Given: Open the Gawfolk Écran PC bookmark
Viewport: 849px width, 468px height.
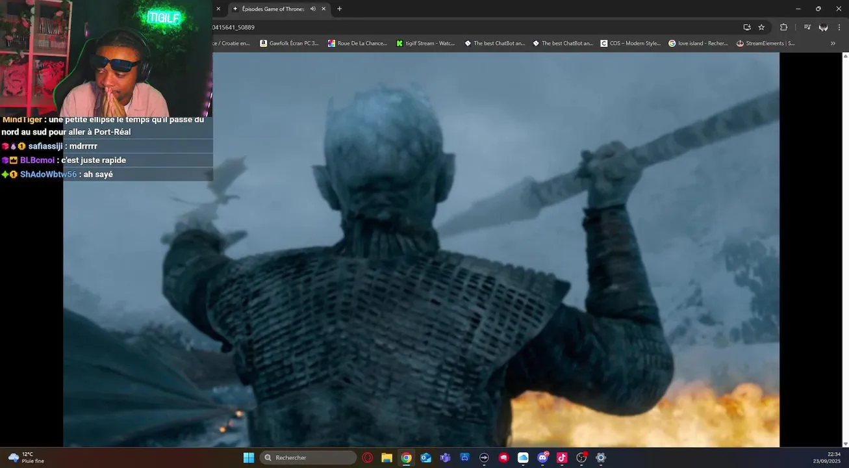Looking at the screenshot, I should click(x=289, y=44).
